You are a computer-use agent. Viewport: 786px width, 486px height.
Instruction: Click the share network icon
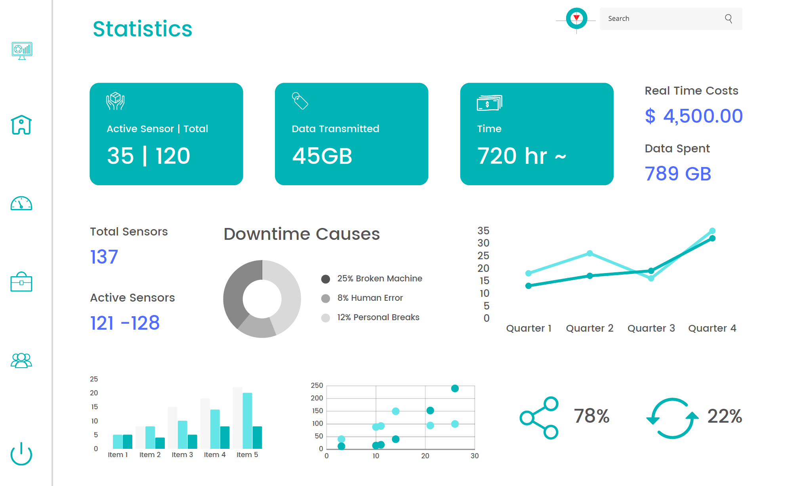(539, 418)
